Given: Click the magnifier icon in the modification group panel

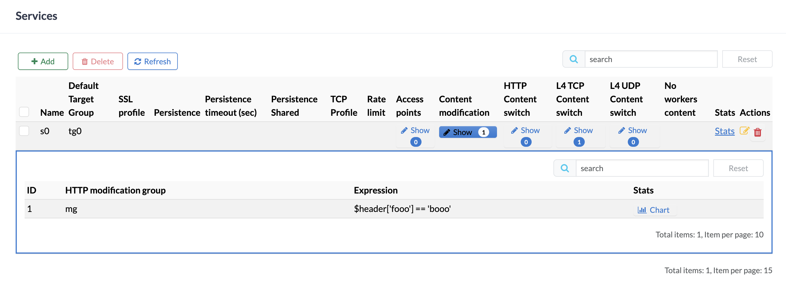Looking at the screenshot, I should point(565,168).
